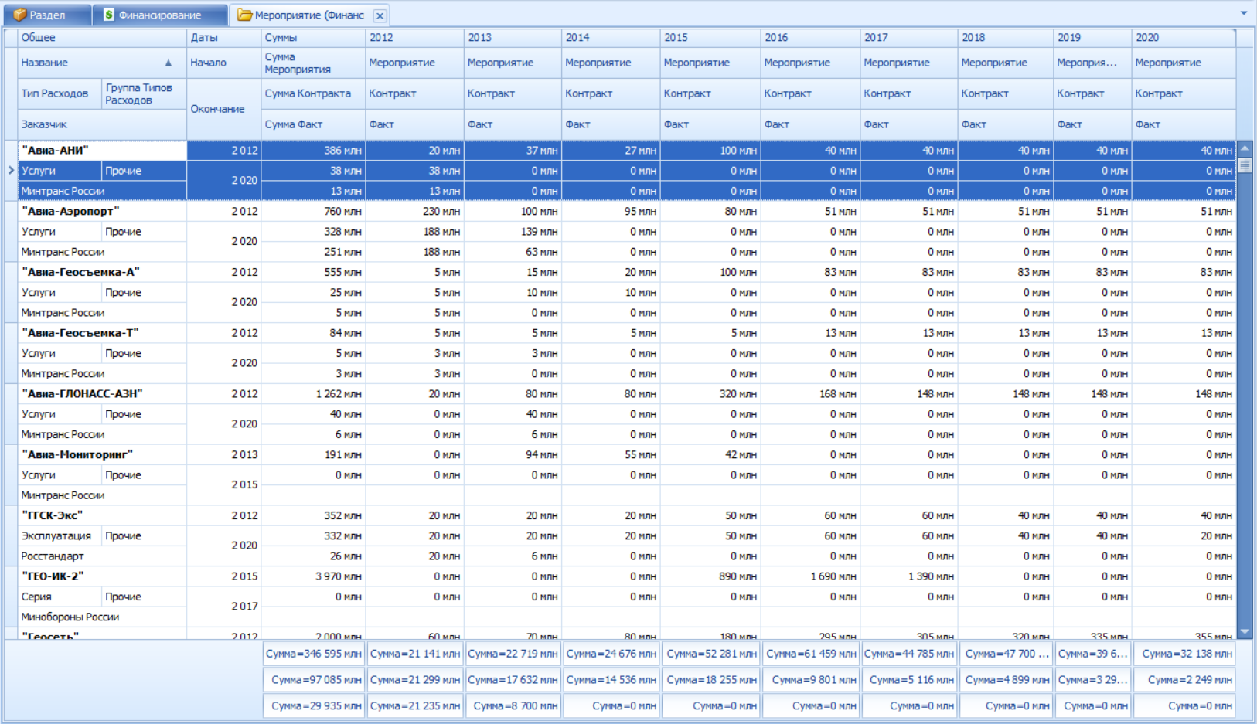The image size is (1257, 724).
Task: Select the "ГЕО-ИК-2" row name
Action: (x=102, y=576)
